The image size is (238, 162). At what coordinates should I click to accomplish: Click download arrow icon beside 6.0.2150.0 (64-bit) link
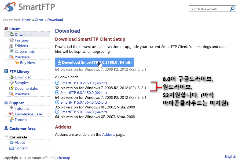57,92
